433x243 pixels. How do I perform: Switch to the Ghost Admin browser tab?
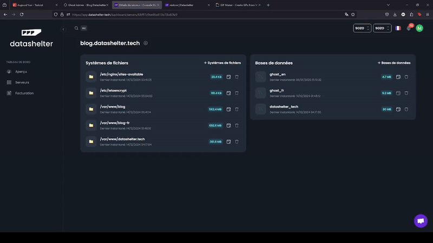[87, 5]
